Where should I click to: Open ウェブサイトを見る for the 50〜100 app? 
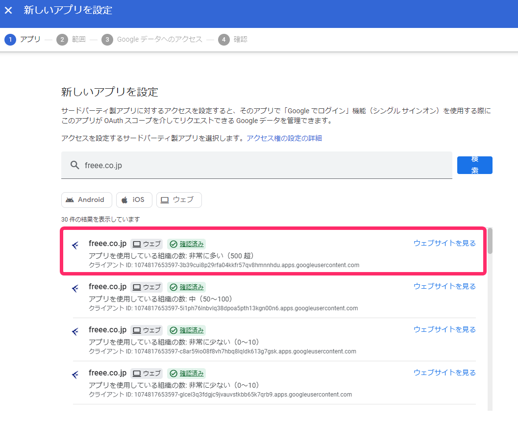click(x=444, y=286)
